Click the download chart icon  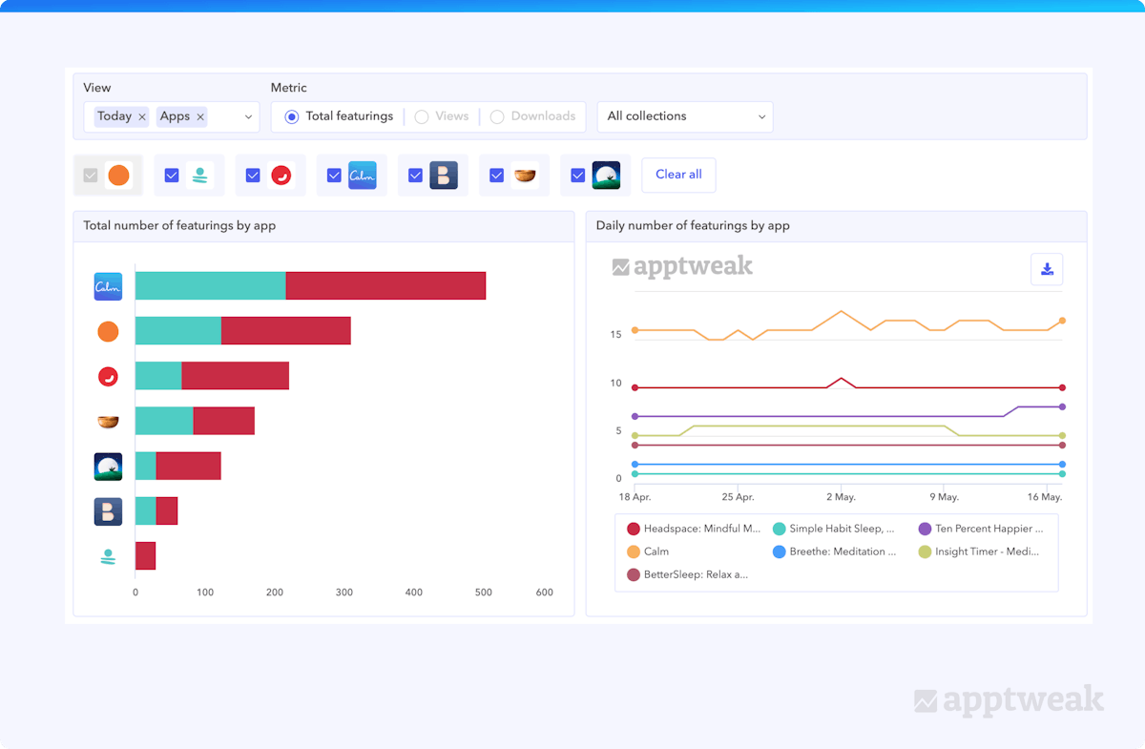coord(1047,269)
